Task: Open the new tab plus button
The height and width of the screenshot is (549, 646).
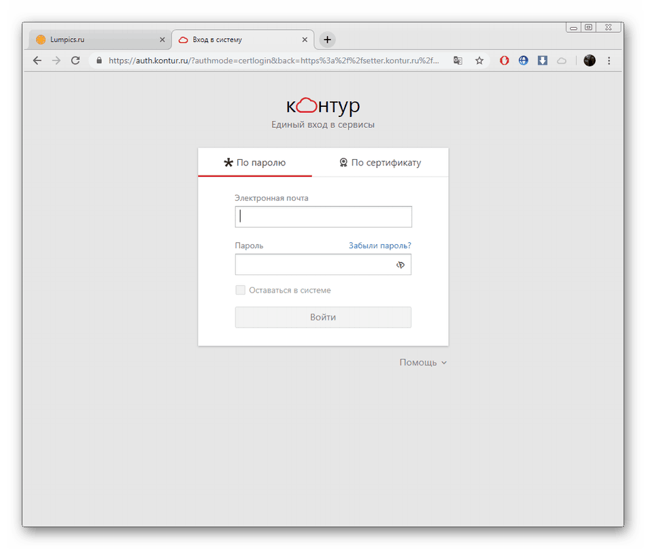Action: [x=327, y=39]
